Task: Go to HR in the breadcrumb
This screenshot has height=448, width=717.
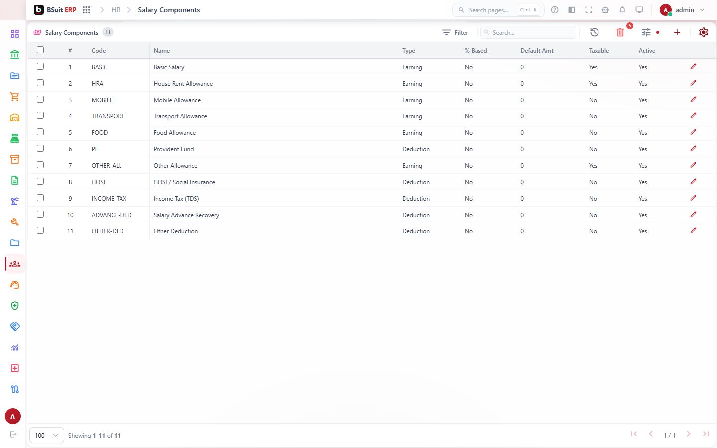Action: (x=116, y=10)
